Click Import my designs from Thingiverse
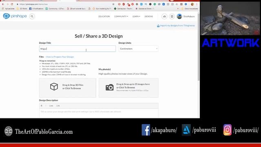Image resolution: width=261 pixels, height=147 pixels. click(x=177, y=26)
